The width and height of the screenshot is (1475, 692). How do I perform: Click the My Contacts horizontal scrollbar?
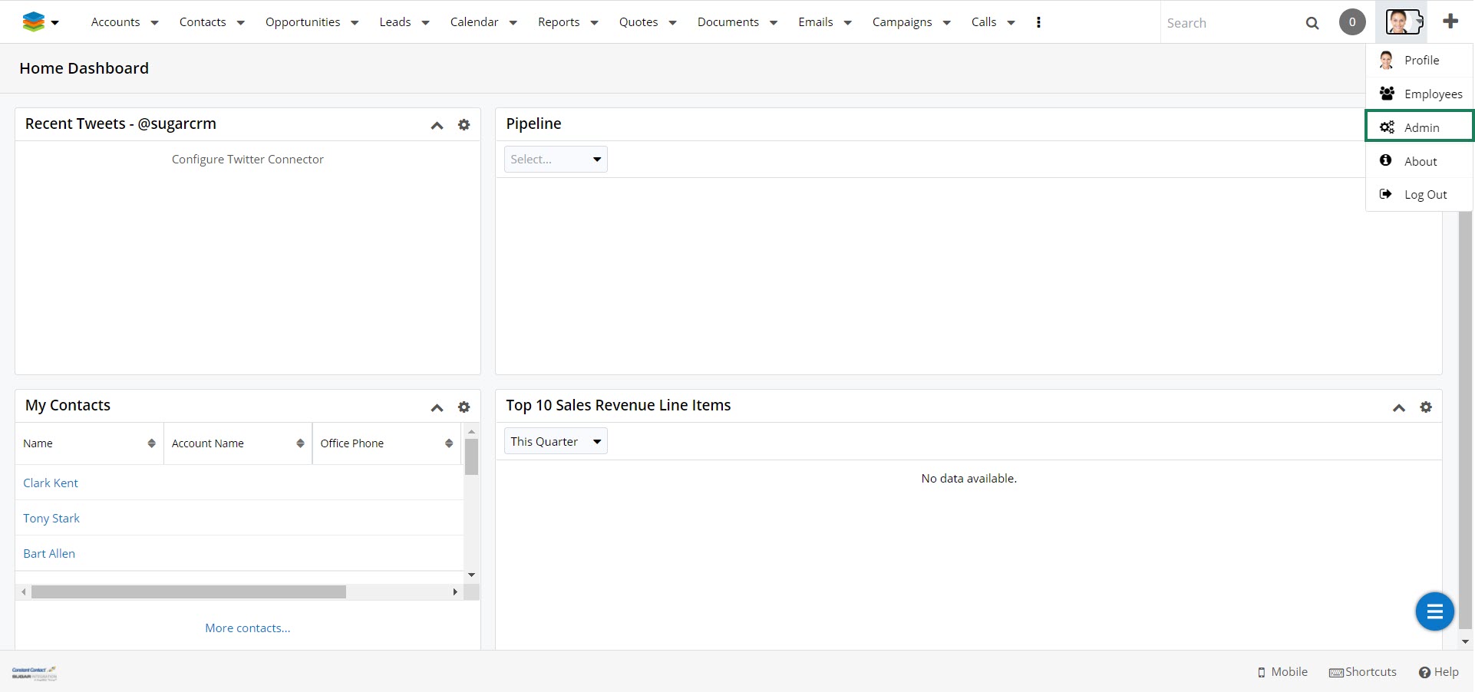(x=188, y=592)
